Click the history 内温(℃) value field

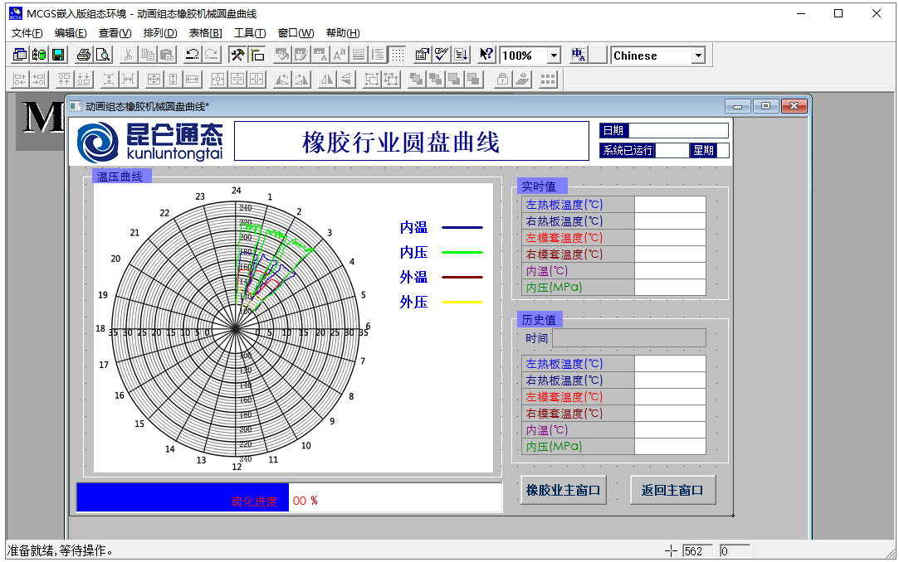pyautogui.click(x=670, y=430)
